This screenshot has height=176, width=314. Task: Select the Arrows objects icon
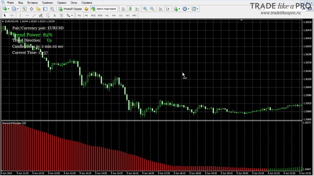click(69, 15)
